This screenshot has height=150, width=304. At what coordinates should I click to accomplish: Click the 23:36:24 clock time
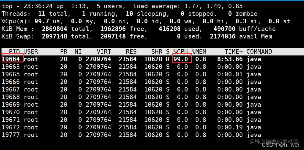click(x=38, y=6)
